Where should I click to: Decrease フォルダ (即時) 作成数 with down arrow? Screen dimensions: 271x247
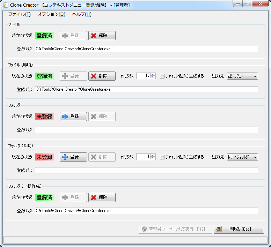click(x=153, y=158)
